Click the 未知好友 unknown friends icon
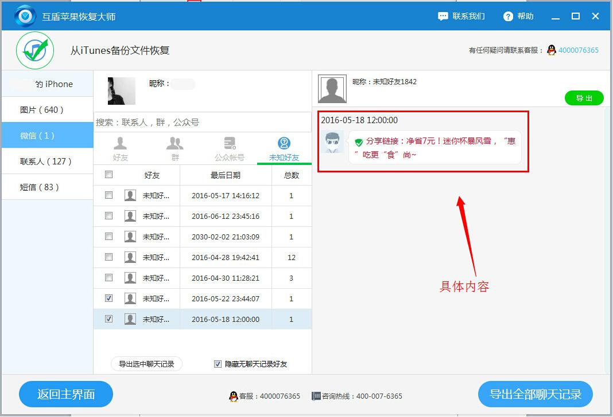The height and width of the screenshot is (417, 613). tap(284, 144)
